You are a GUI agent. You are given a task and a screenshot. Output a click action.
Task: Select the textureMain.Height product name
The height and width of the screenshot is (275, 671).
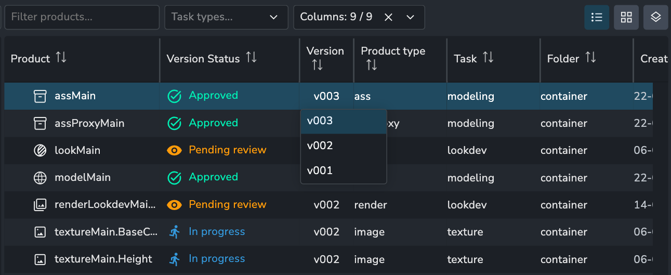pyautogui.click(x=103, y=259)
